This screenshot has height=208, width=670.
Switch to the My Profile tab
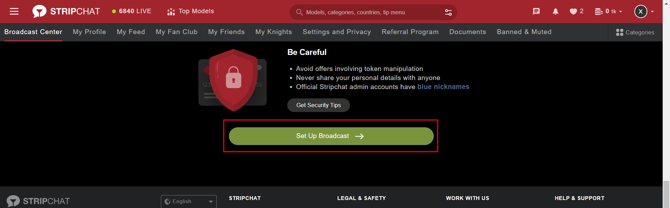[89, 32]
